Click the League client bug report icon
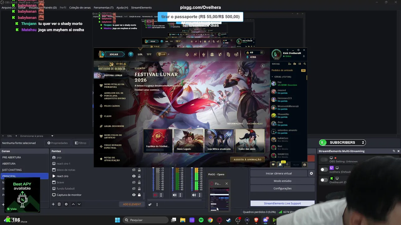401x225 pixels. click(x=304, y=164)
